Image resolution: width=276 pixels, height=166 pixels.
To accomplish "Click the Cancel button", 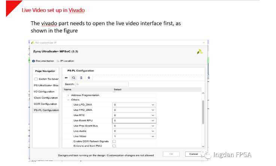I will (194, 154).
